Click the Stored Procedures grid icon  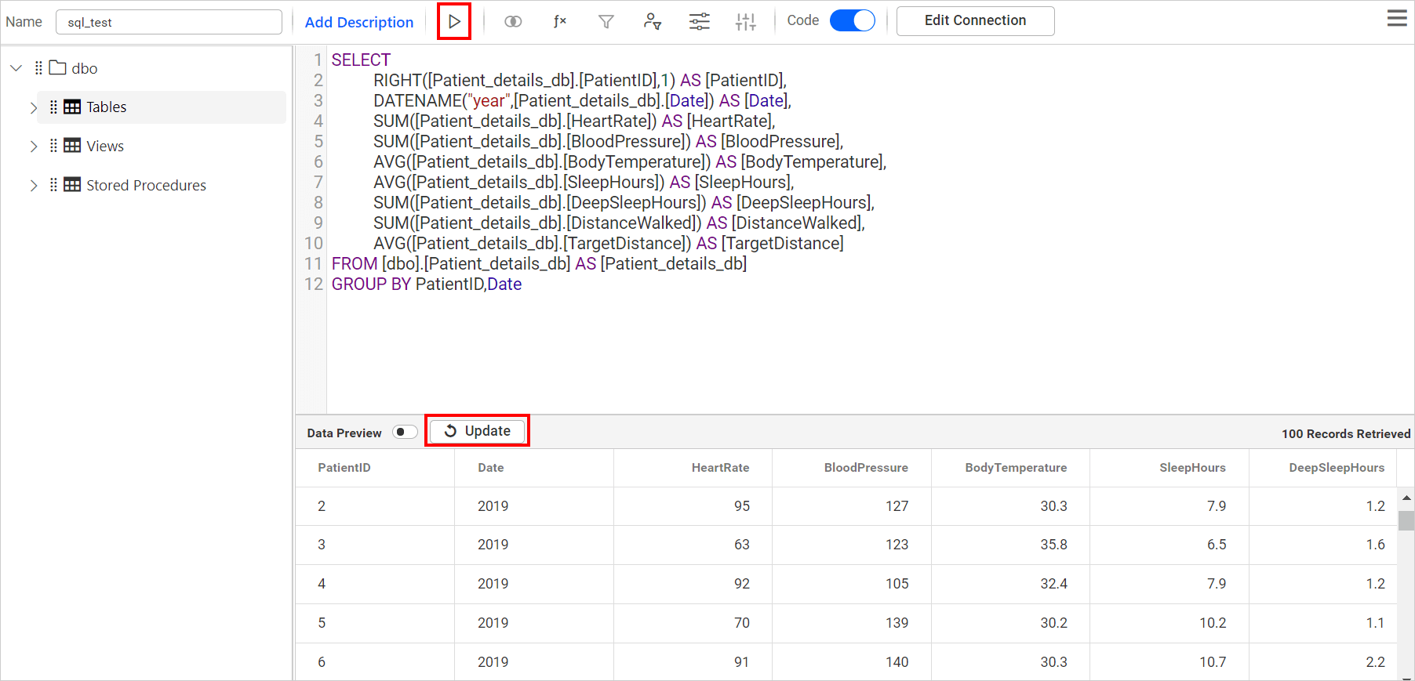[x=72, y=185]
